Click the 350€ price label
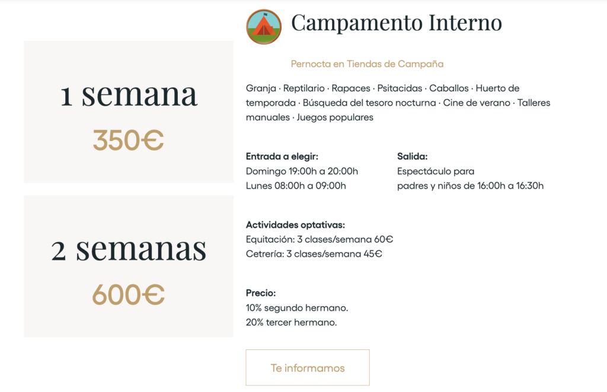 coord(128,140)
